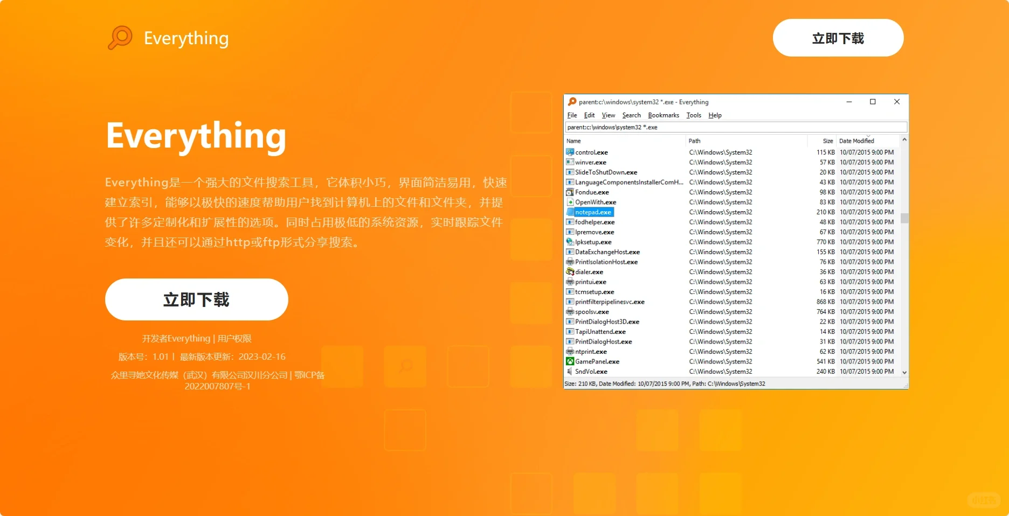
Task: Select the SndVol.exe speaker icon
Action: [x=570, y=372]
